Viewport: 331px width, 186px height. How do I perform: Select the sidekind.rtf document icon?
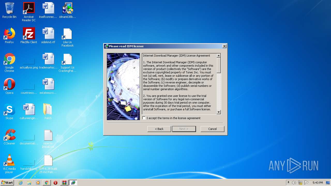(x=48, y=36)
